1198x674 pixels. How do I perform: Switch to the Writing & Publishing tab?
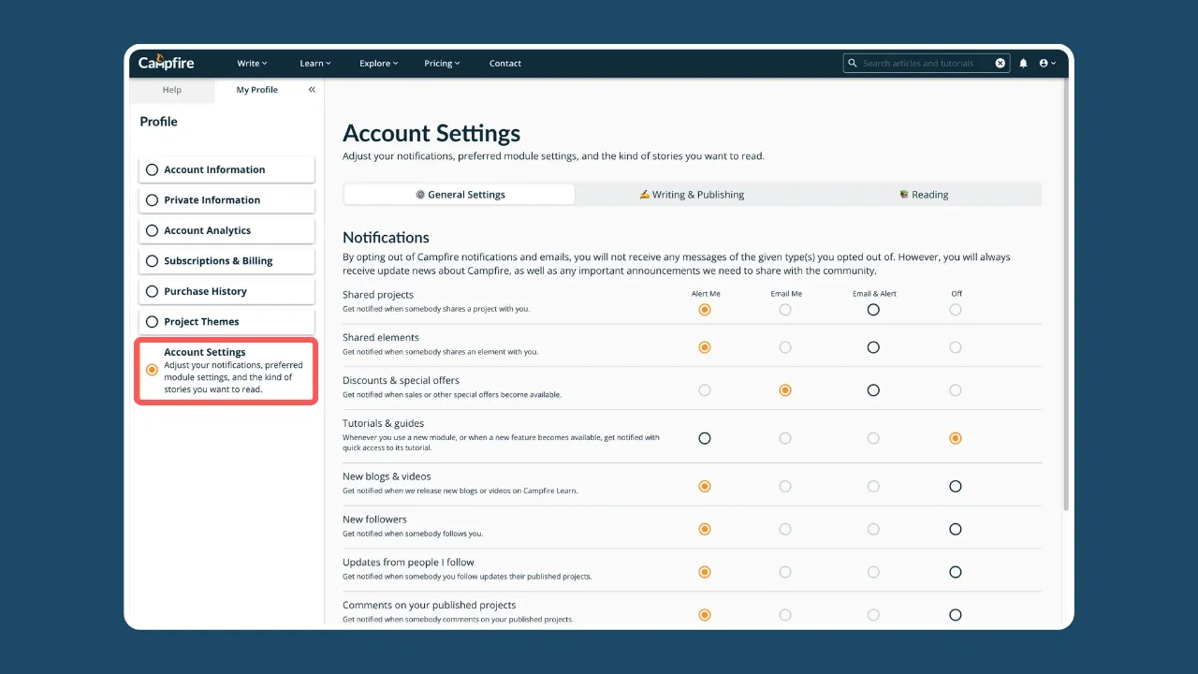click(x=693, y=194)
